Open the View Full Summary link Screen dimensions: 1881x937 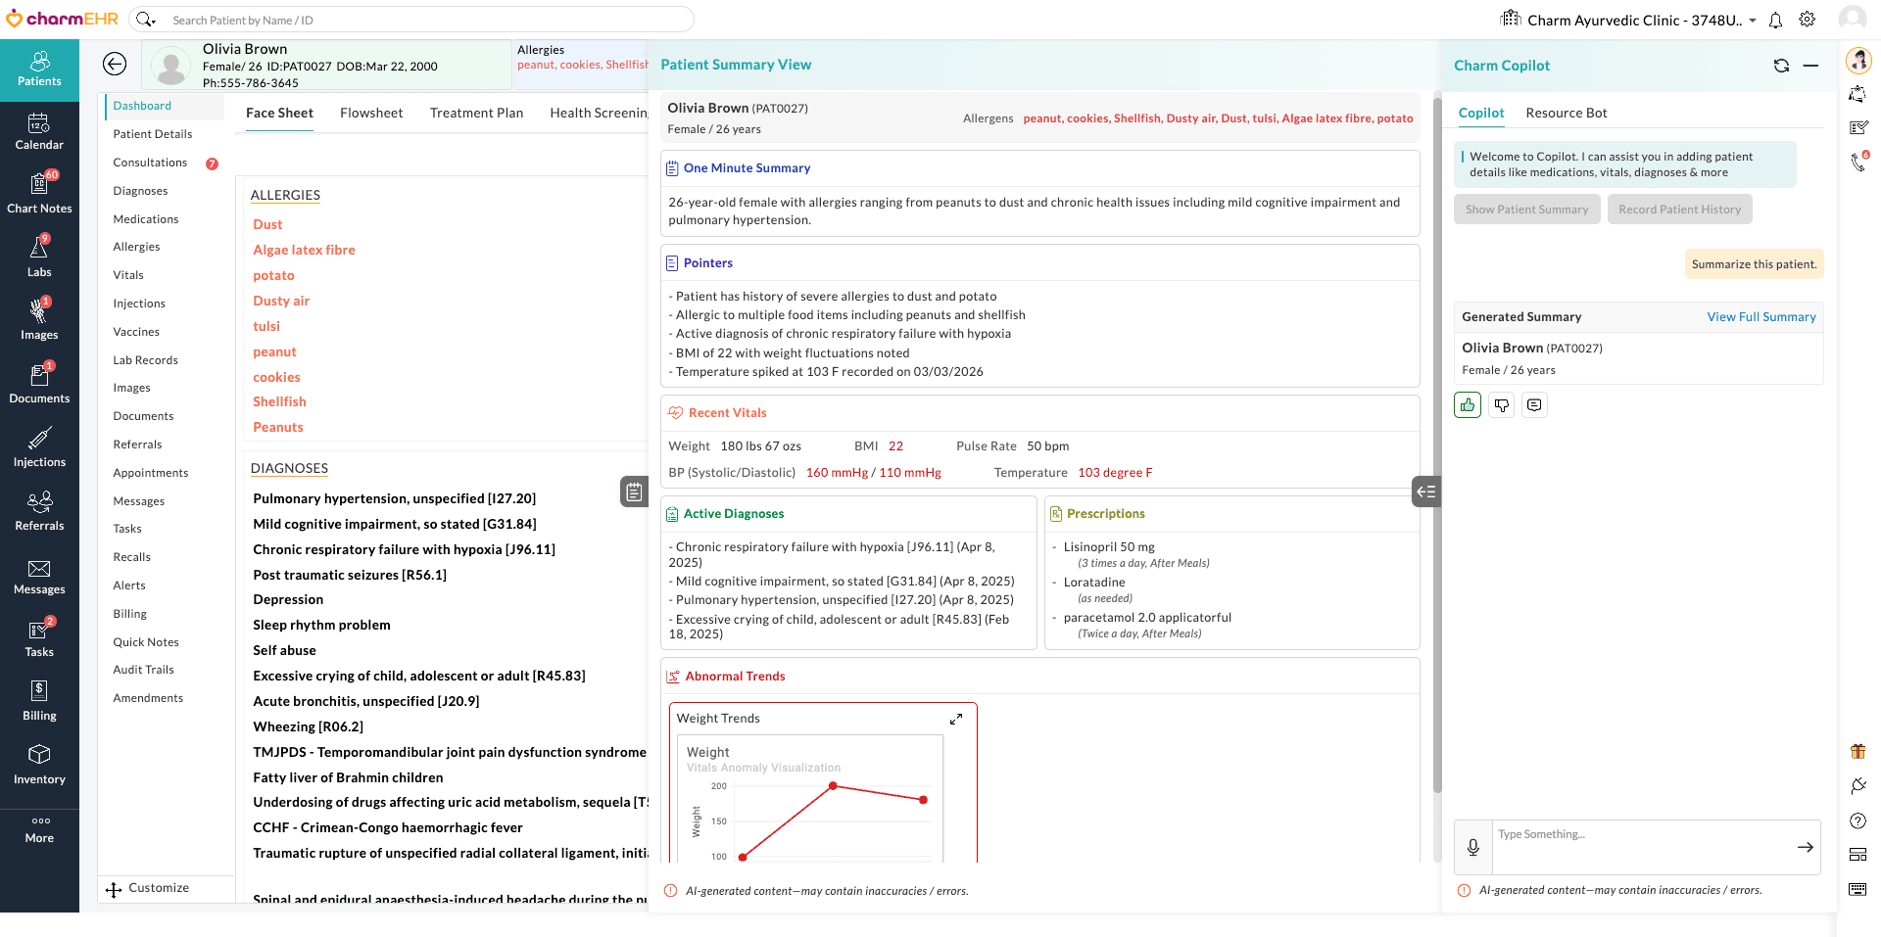tap(1760, 317)
